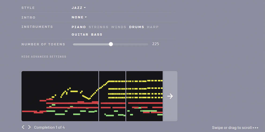Toggle the Bass instrument off

tap(97, 34)
